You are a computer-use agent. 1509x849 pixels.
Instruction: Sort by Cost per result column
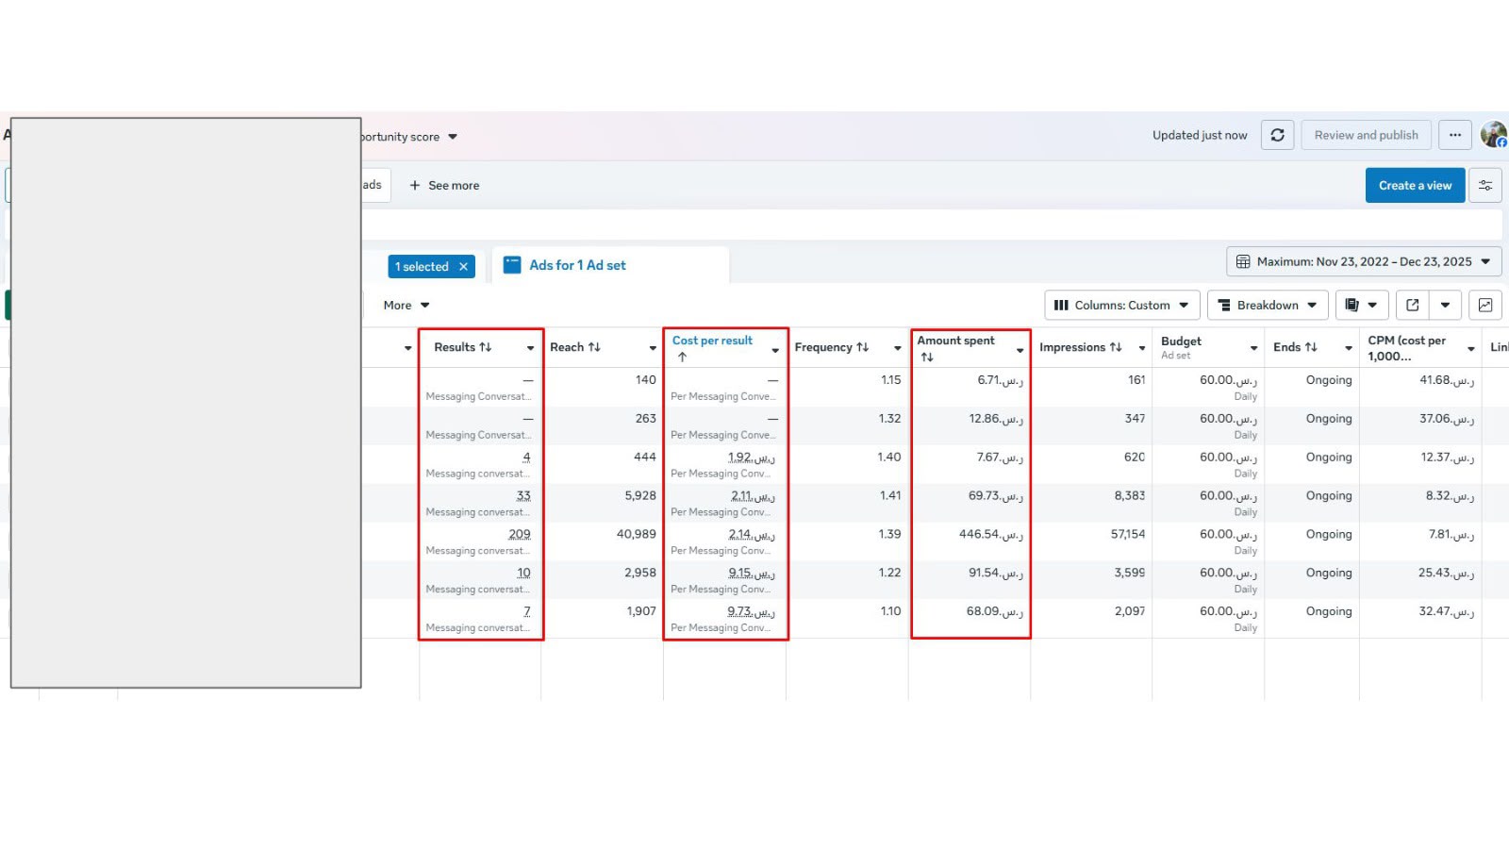[x=712, y=341]
